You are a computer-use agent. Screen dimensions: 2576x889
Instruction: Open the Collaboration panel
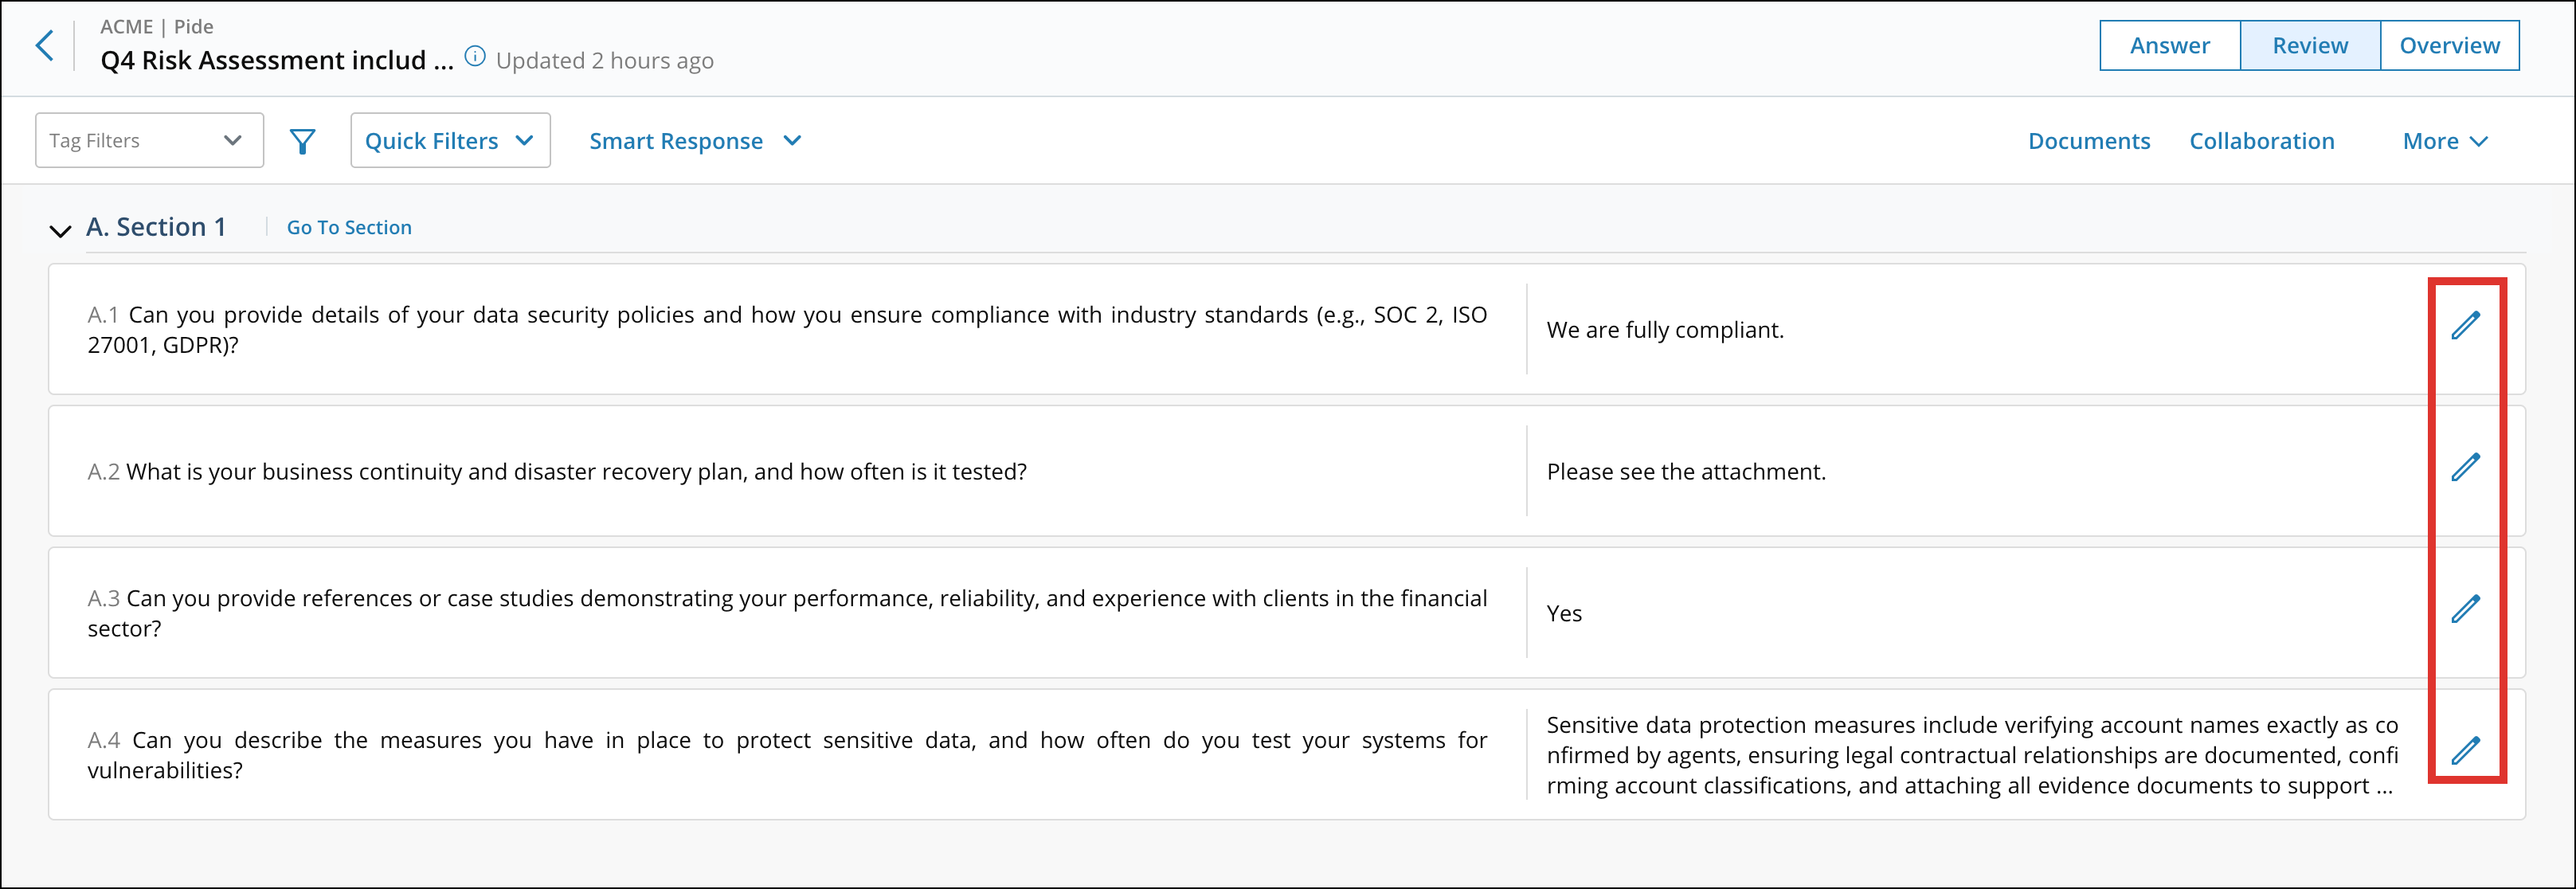[x=2262, y=141]
